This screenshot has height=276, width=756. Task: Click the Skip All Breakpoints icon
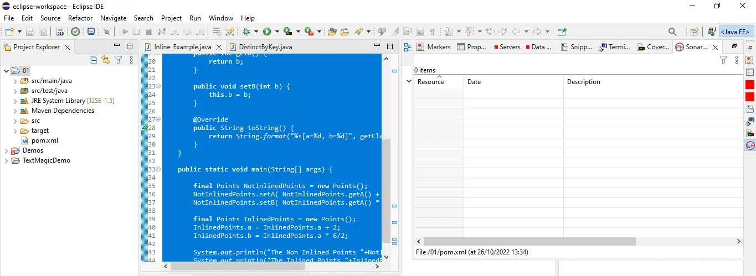[107, 32]
